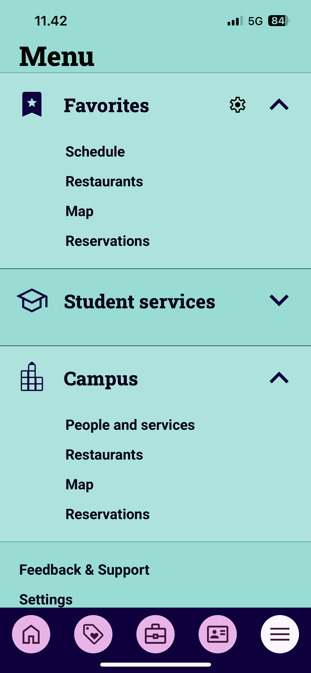Tap the Favorites bookmark star icon

tap(32, 104)
